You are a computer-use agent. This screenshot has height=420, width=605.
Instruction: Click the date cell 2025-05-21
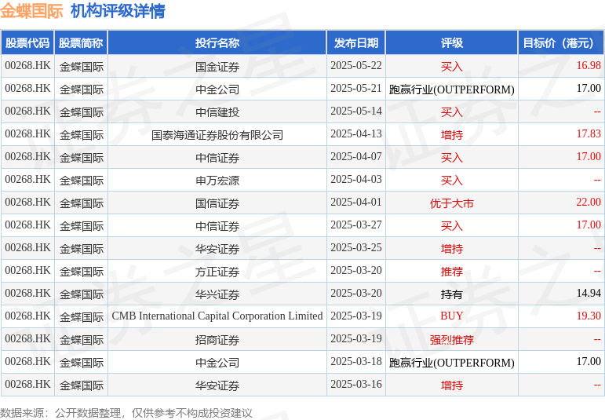(x=356, y=89)
